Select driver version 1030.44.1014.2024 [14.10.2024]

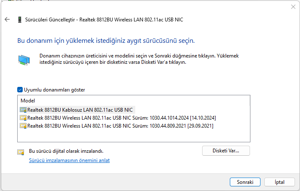[x=121, y=118]
